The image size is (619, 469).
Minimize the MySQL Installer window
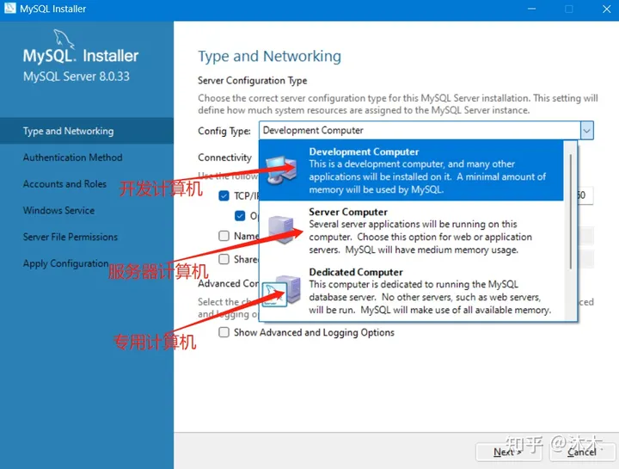click(532, 9)
